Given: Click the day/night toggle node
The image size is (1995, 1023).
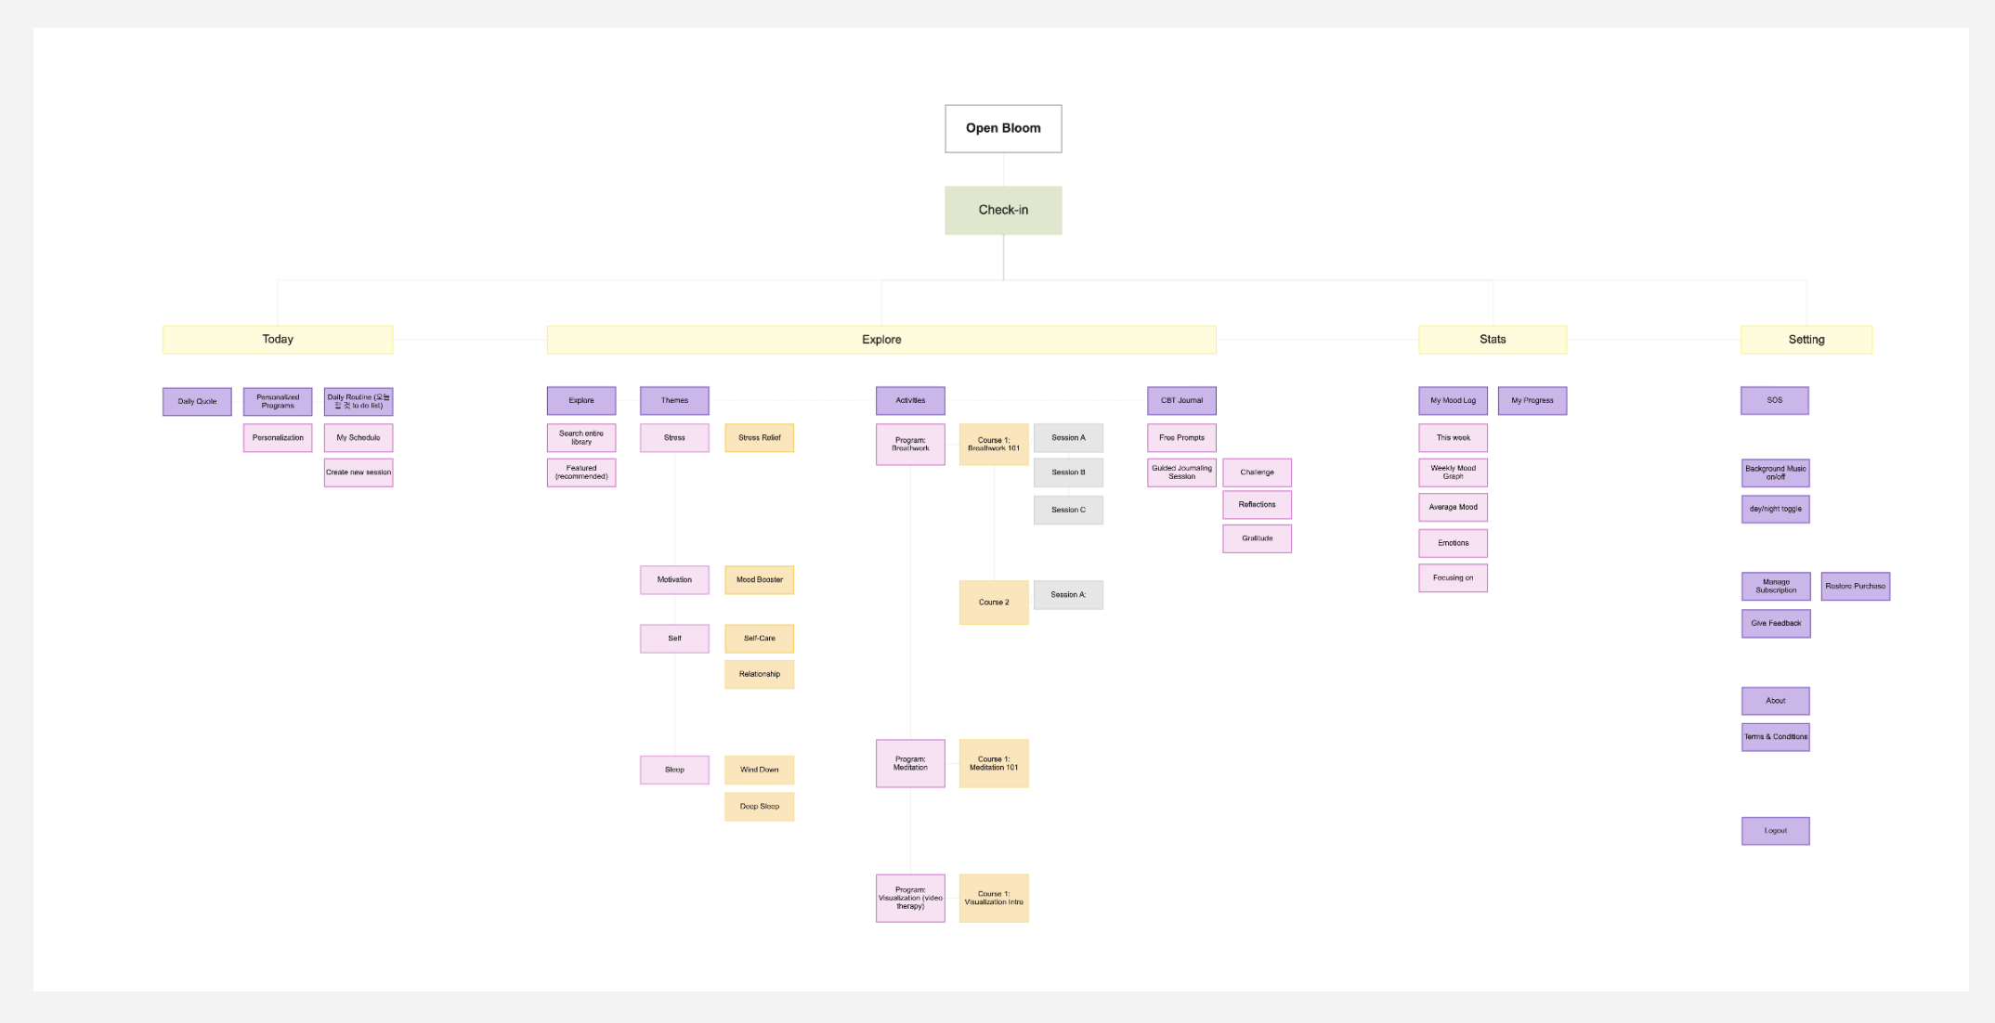Looking at the screenshot, I should (1775, 509).
